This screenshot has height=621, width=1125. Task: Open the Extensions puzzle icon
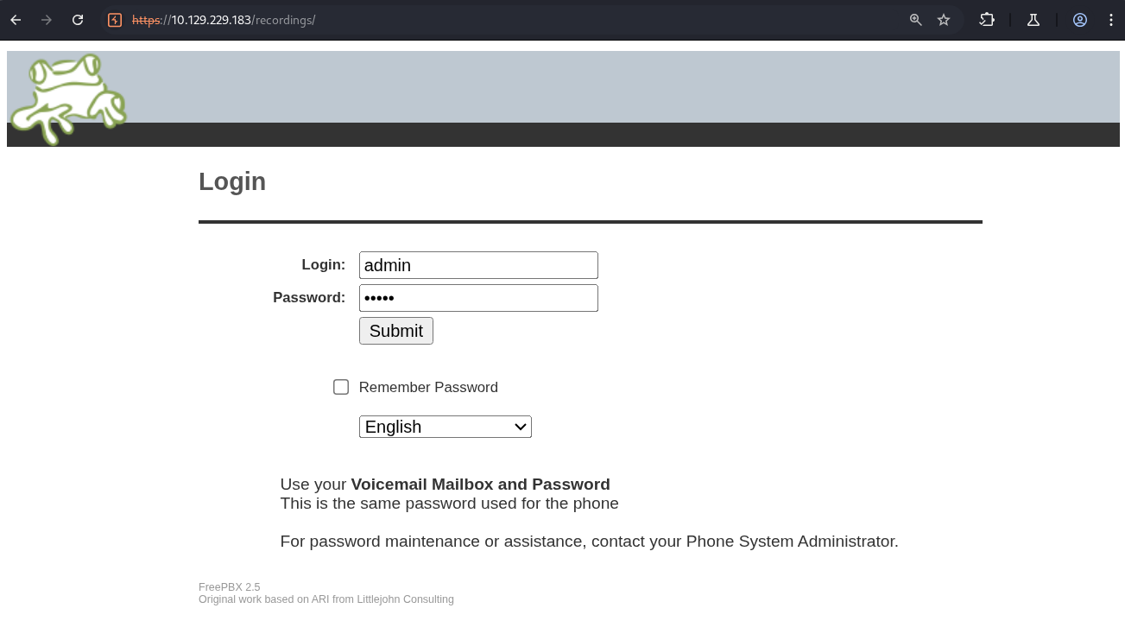987,20
